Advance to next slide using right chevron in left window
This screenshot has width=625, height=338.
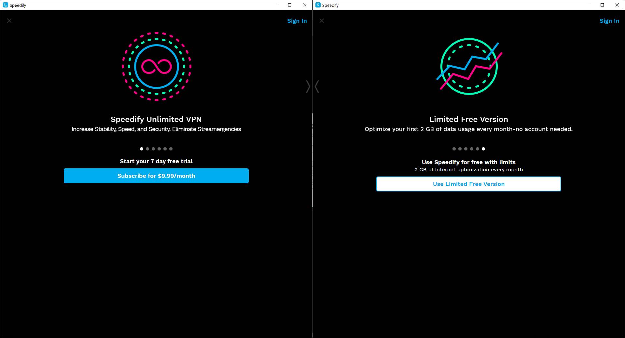coord(308,86)
